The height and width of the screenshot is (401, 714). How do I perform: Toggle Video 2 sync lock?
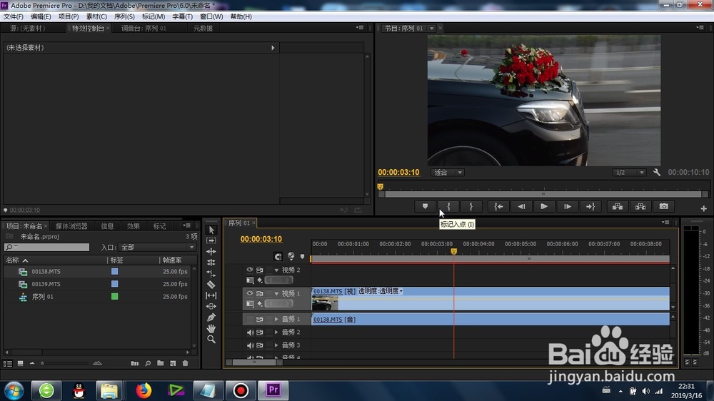tap(260, 270)
